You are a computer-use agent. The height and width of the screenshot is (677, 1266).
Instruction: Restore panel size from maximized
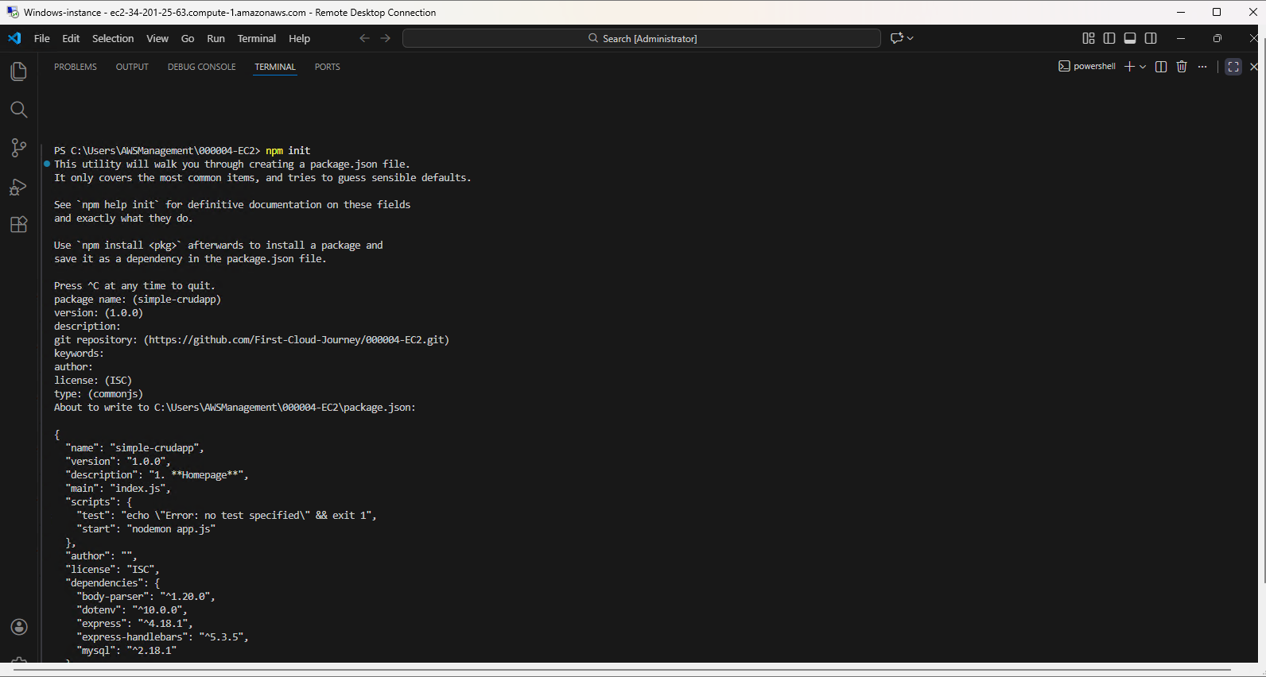[x=1233, y=67]
